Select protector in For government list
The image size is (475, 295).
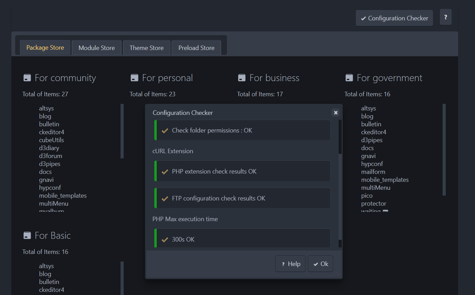(x=373, y=204)
